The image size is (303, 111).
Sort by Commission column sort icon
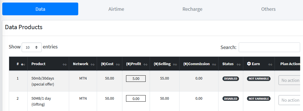coord(214,65)
